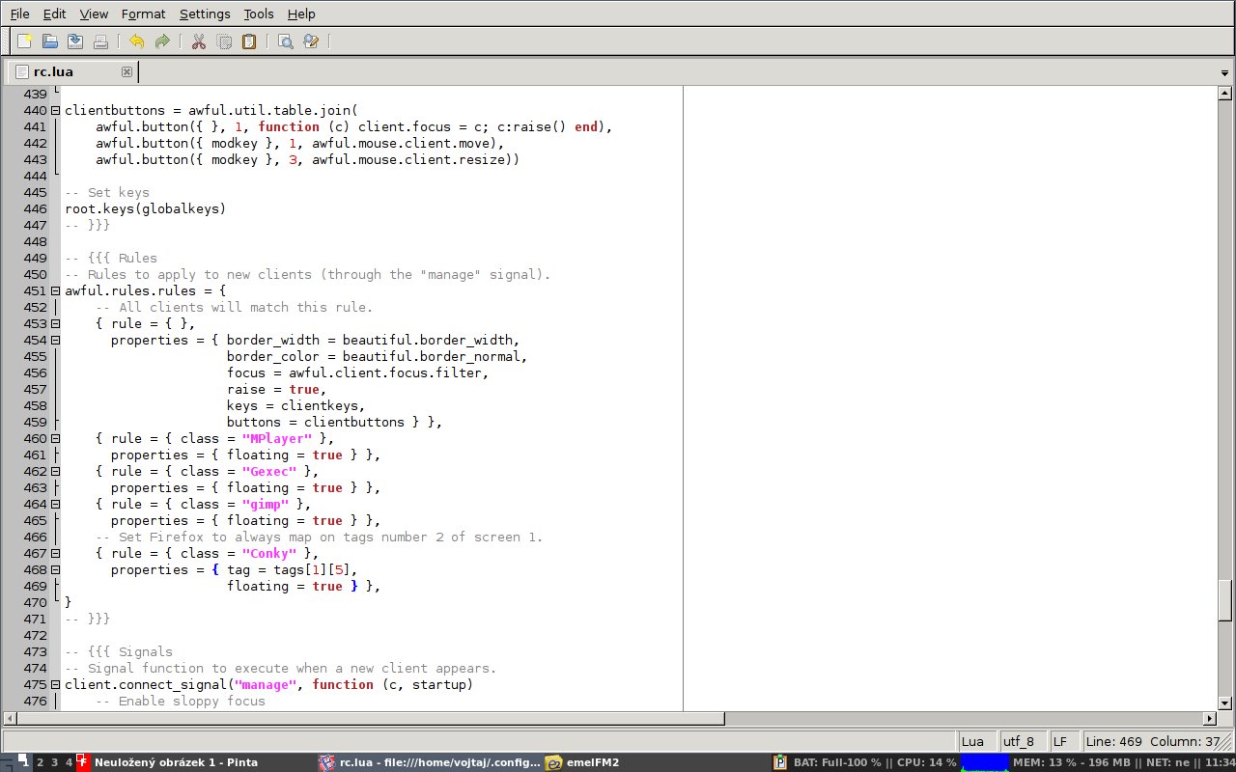This screenshot has width=1236, height=772.
Task: Switch to the Pinta window in the taskbar
Action: [175, 762]
